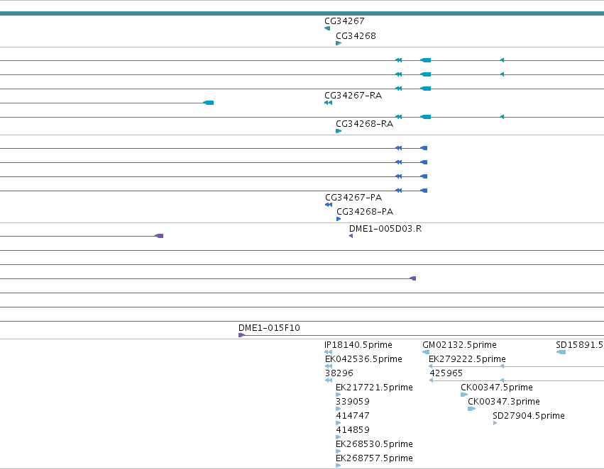Image resolution: width=604 pixels, height=469 pixels.
Task: Select EST label CK00347.3prime
Action: coord(504,402)
